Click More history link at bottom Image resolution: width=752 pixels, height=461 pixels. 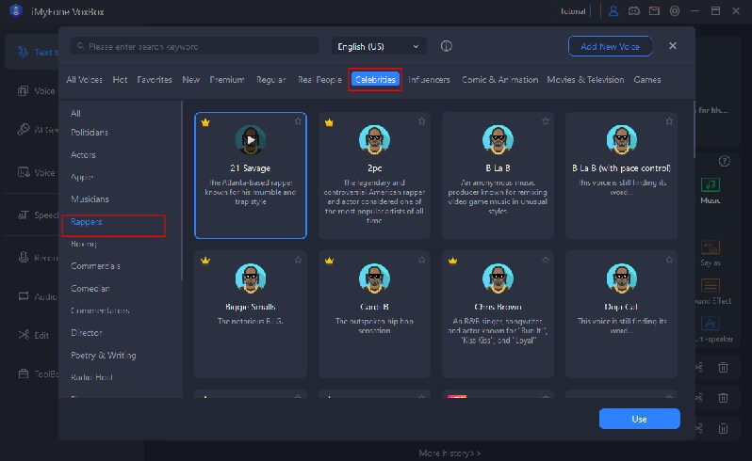[x=450, y=453]
